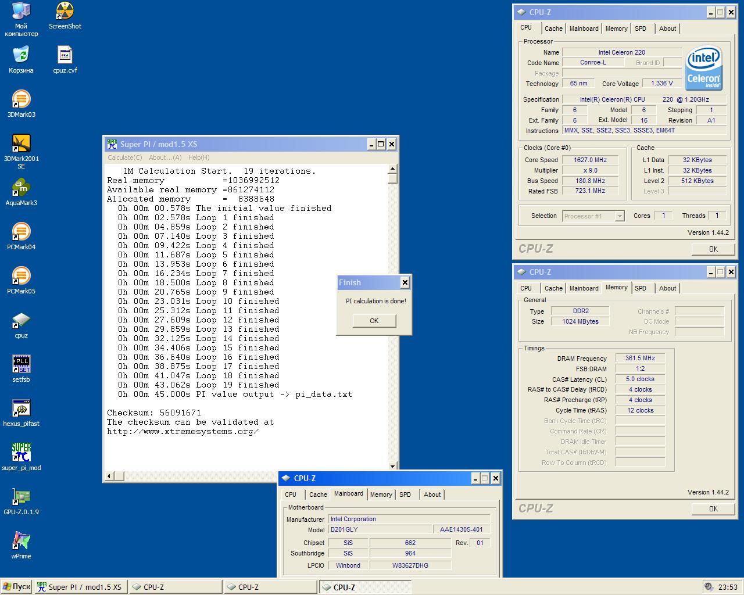Viewport: 744px width, 595px height.
Task: Click the Core Voltage 1.336 V value
Action: [663, 84]
